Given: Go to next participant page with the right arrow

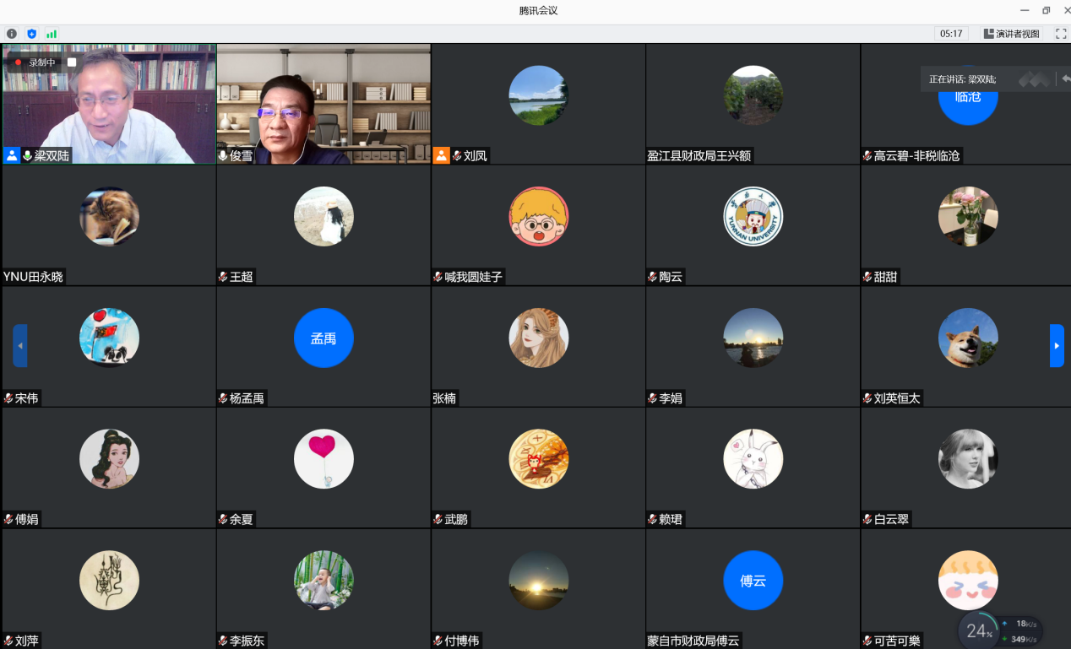Looking at the screenshot, I should 1057,345.
